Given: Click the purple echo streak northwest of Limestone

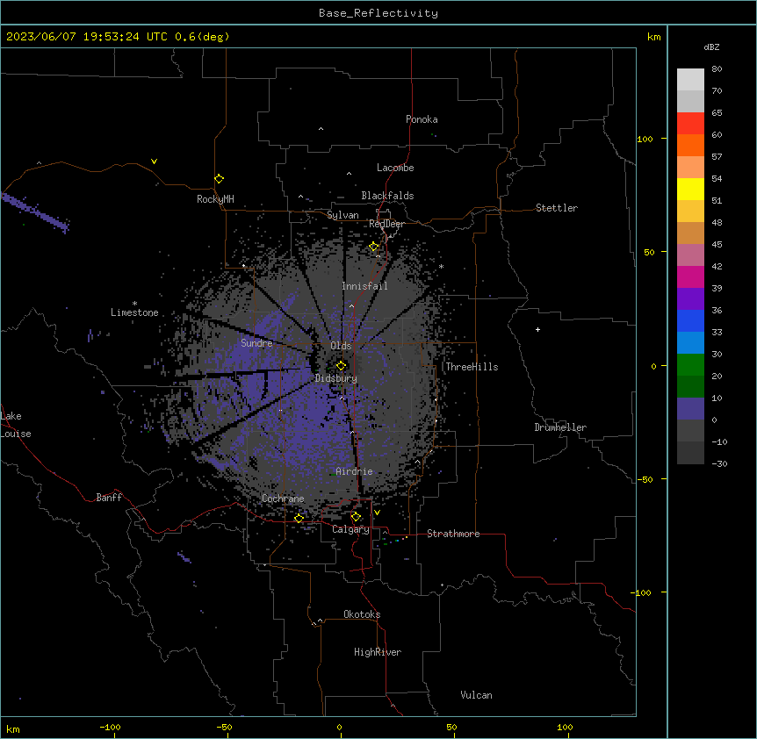Looking at the screenshot, I should click(36, 212).
